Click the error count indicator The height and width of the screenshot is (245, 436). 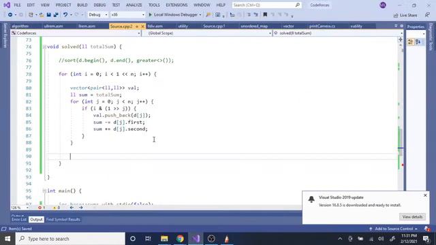[x=42, y=208]
